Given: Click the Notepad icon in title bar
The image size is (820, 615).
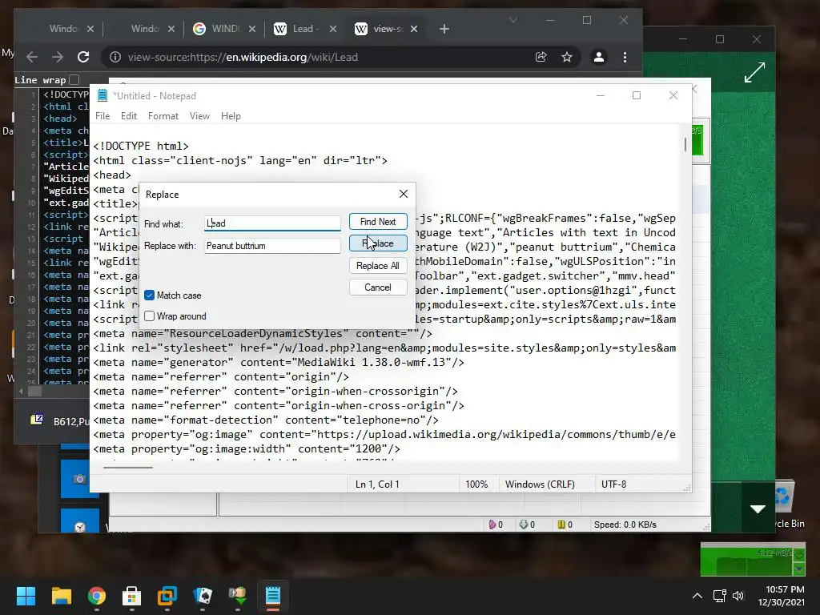Looking at the screenshot, I should (x=102, y=95).
